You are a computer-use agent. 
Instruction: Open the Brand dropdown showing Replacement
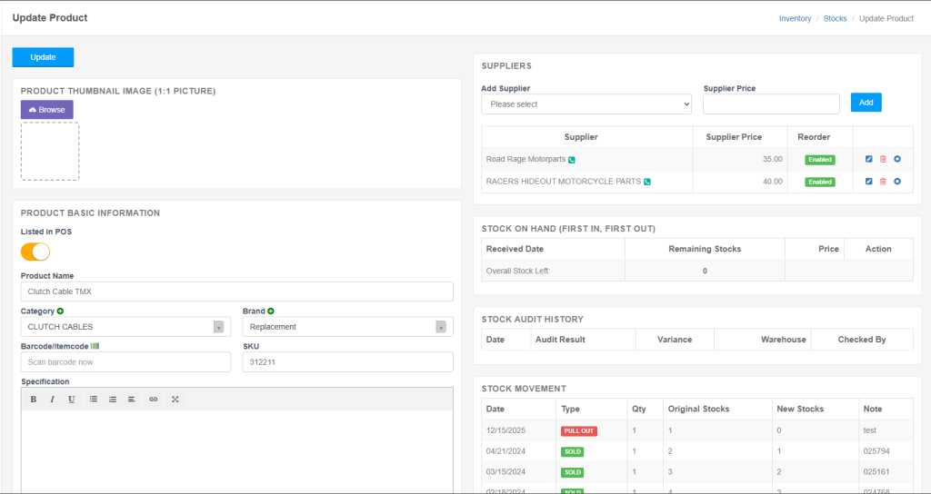(347, 327)
